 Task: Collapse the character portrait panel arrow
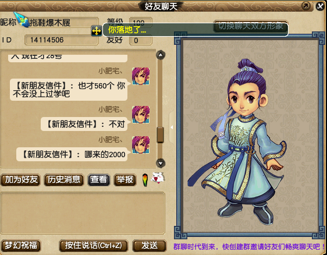(x=172, y=127)
